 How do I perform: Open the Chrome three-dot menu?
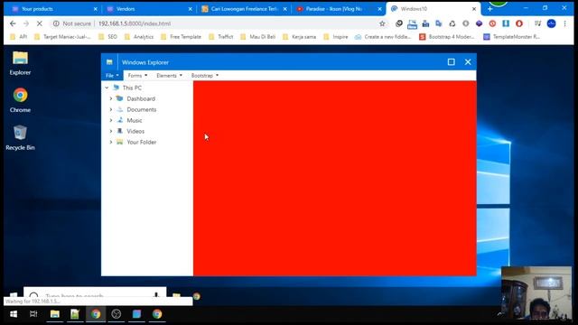(x=564, y=23)
